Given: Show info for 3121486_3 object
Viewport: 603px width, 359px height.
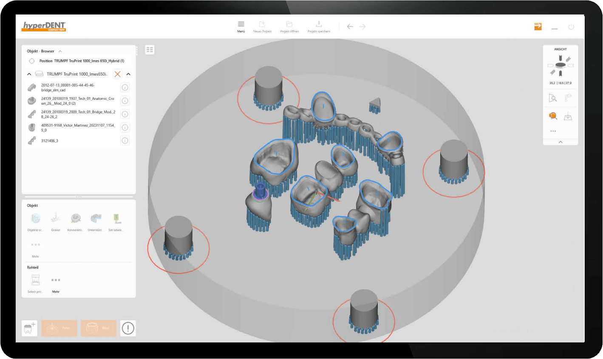Looking at the screenshot, I should 125,140.
